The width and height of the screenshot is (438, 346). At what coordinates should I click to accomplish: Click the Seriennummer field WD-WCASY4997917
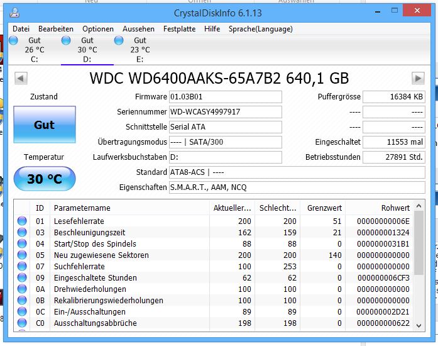click(226, 112)
